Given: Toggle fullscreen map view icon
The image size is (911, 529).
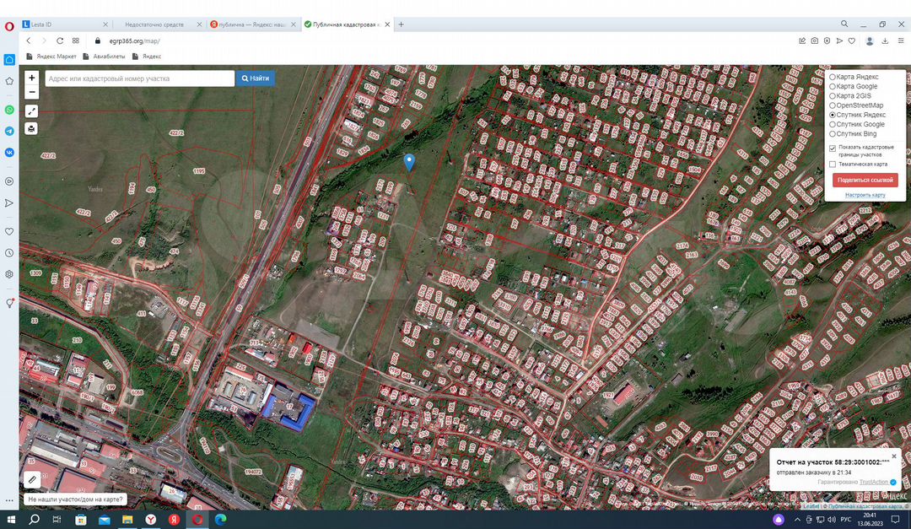Looking at the screenshot, I should [x=32, y=111].
